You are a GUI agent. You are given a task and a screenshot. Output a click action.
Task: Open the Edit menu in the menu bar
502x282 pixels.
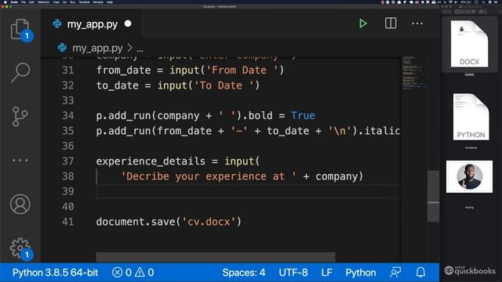point(31,2)
